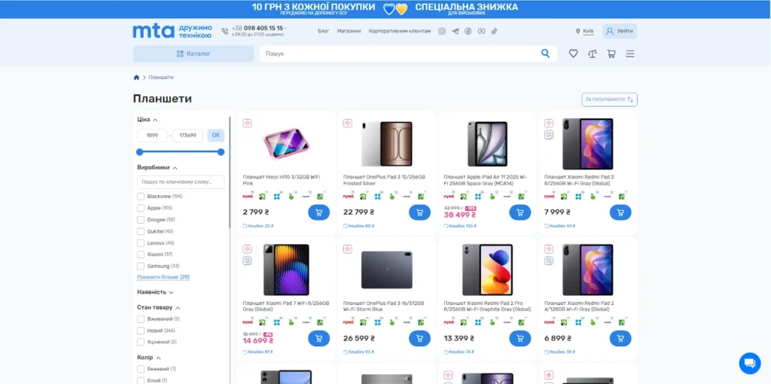This screenshot has height=384, width=771.
Task: Check the Apple manufacturer filter
Action: pos(141,208)
